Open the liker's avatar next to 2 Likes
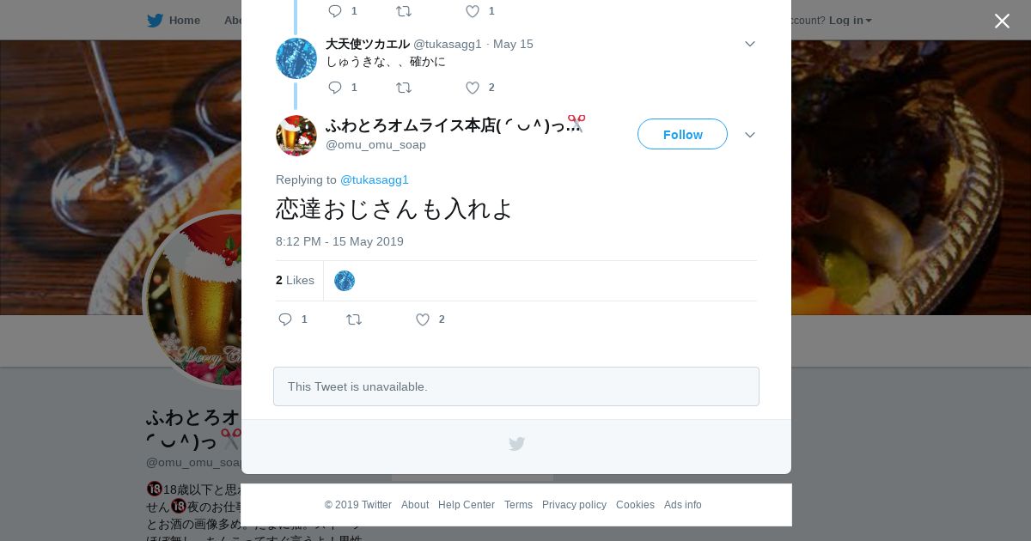The image size is (1031, 541). (345, 281)
